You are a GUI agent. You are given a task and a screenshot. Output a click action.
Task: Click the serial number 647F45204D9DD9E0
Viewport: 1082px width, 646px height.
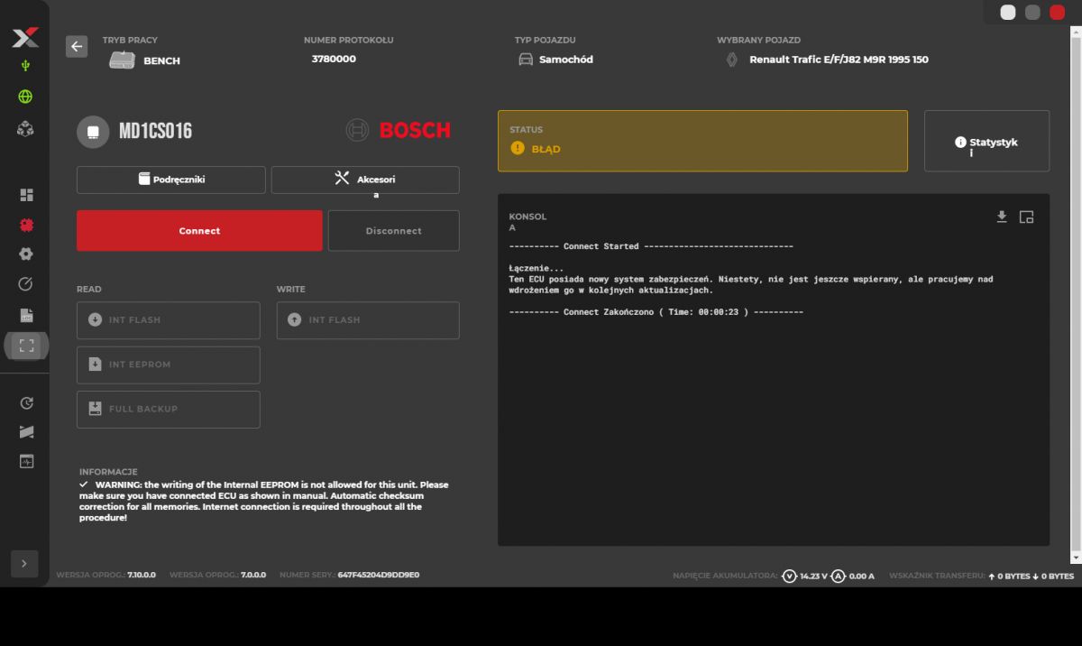tap(379, 575)
